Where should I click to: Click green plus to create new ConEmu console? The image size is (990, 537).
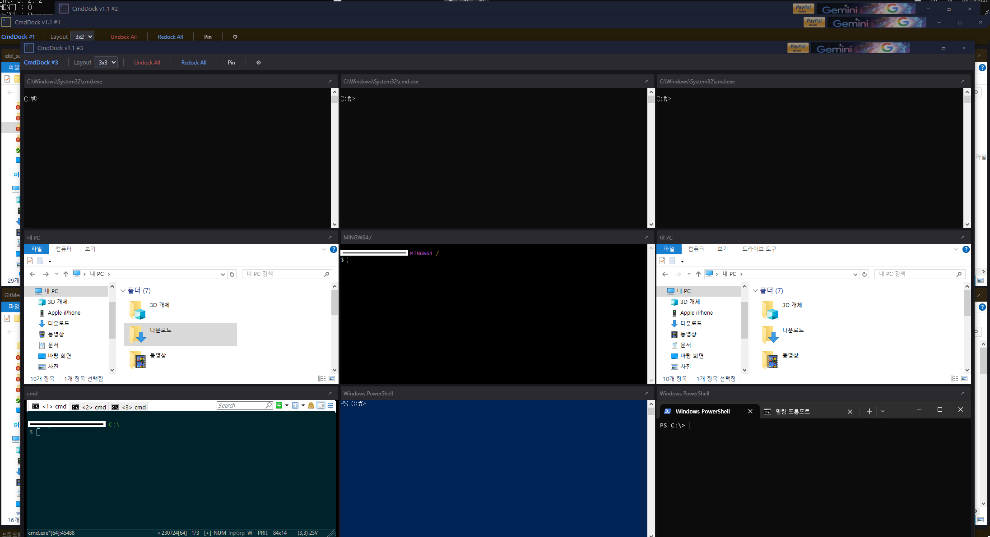click(279, 405)
